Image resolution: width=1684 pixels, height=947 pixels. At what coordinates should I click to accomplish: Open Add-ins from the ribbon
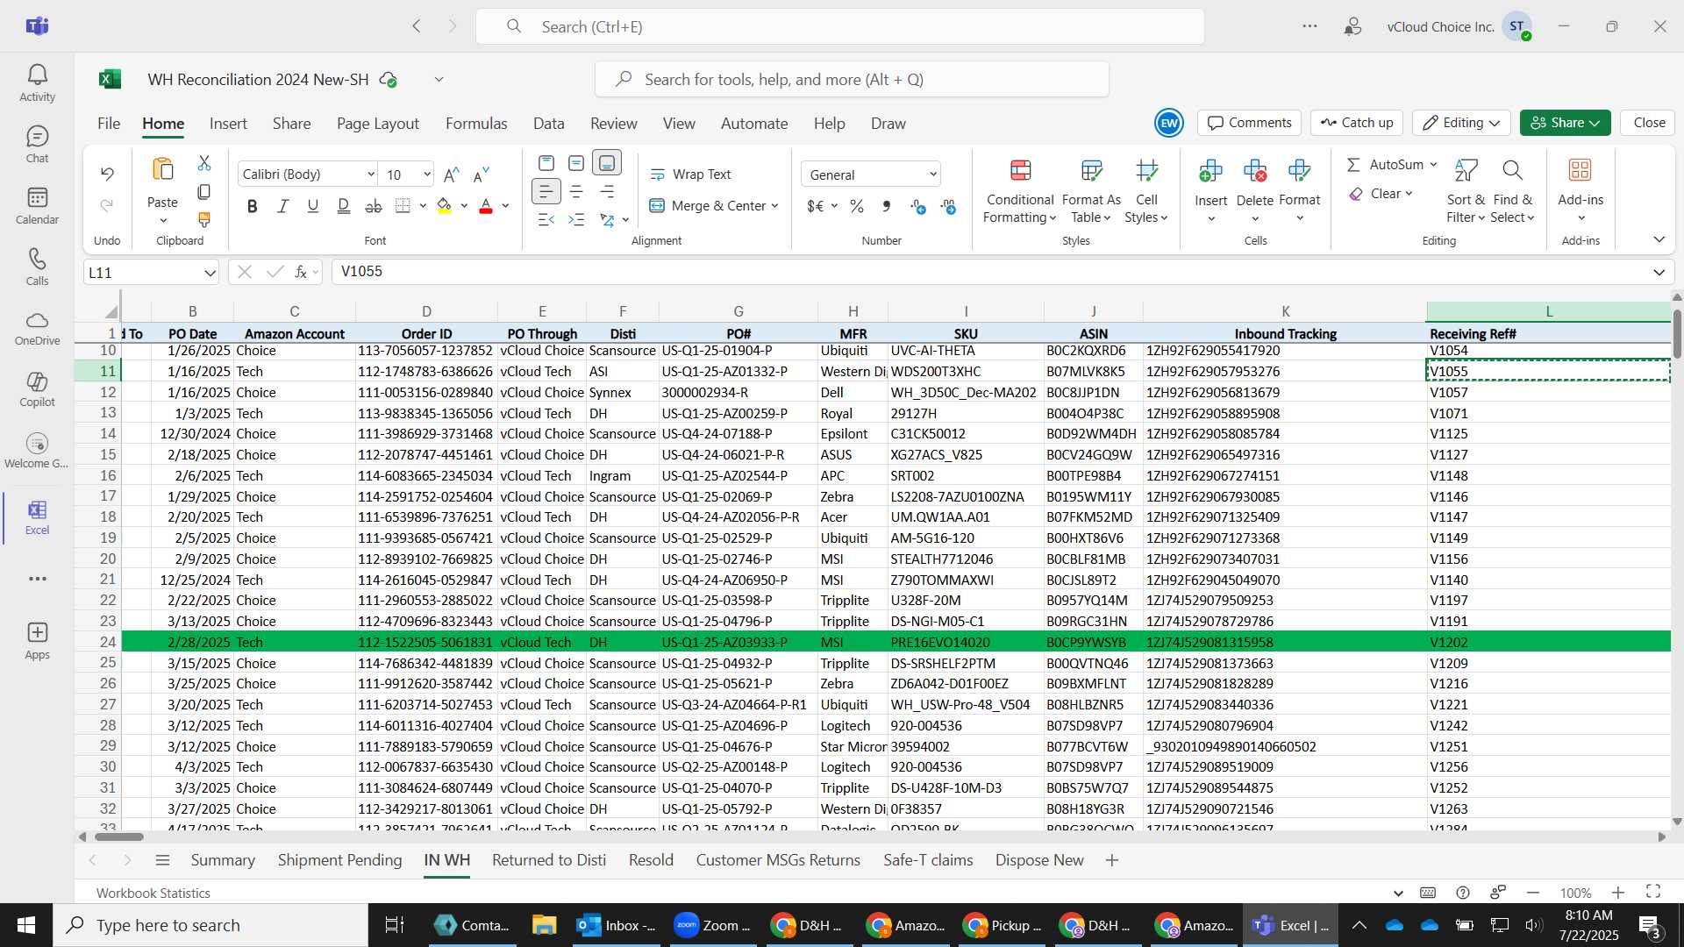[x=1581, y=190]
